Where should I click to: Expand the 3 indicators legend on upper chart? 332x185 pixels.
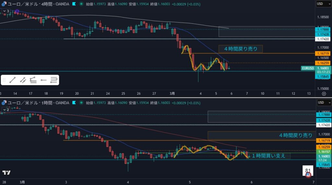6,11
